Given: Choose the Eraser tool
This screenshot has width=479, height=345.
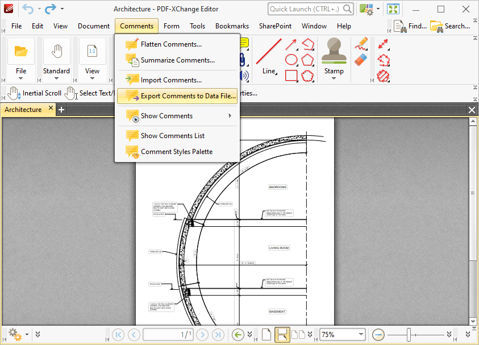Looking at the screenshot, I should click(x=361, y=60).
